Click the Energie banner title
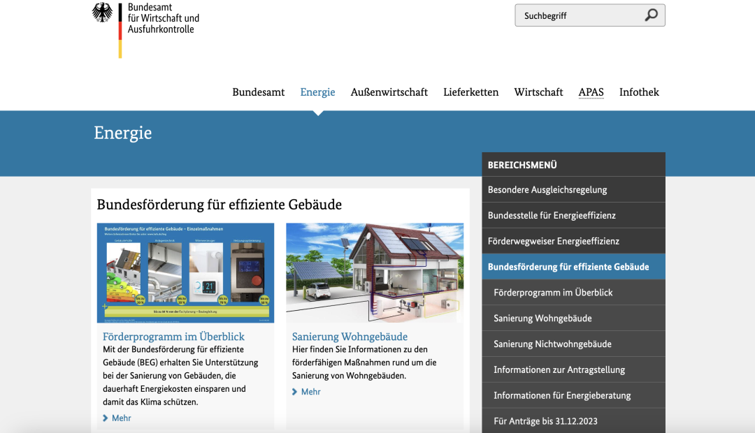 click(x=123, y=133)
